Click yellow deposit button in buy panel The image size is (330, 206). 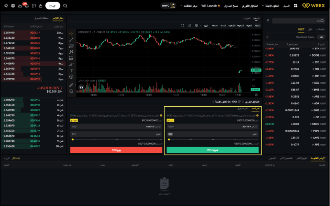[170, 120]
